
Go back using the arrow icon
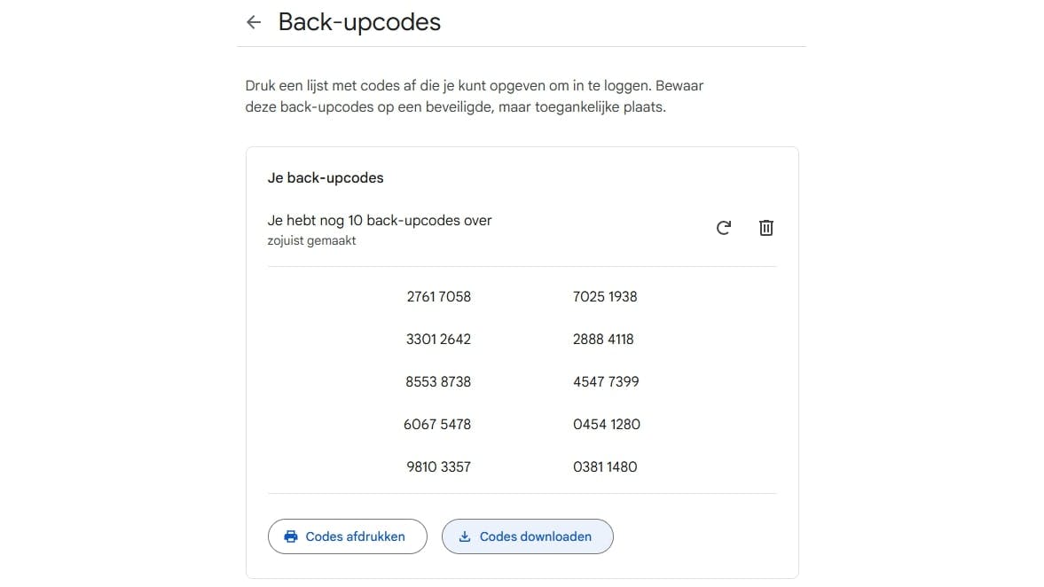254,22
